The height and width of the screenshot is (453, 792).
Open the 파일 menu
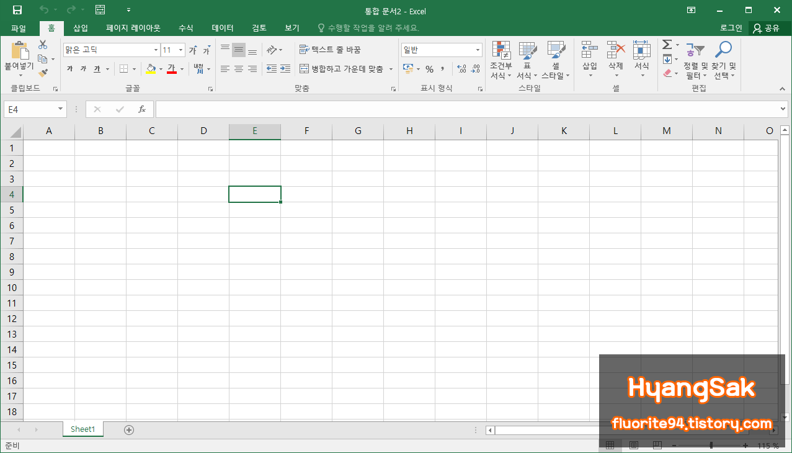[19, 28]
